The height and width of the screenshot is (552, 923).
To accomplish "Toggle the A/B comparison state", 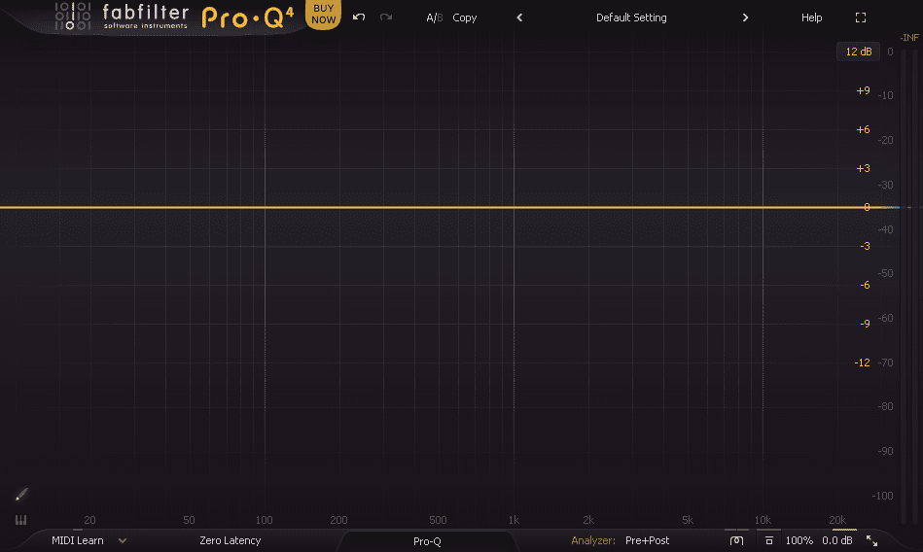I will coord(434,17).
